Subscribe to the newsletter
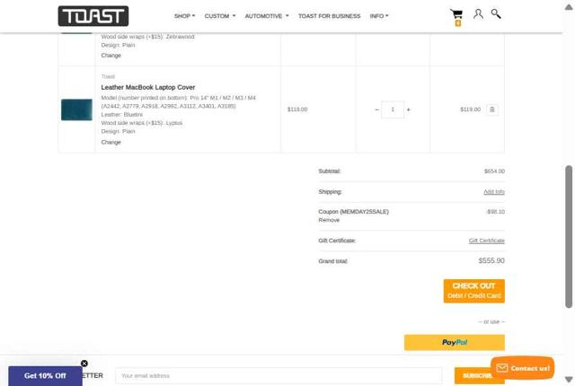This screenshot has height=386, width=575. click(473, 376)
